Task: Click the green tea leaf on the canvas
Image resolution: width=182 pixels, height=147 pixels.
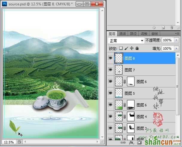Action: (x=14, y=127)
